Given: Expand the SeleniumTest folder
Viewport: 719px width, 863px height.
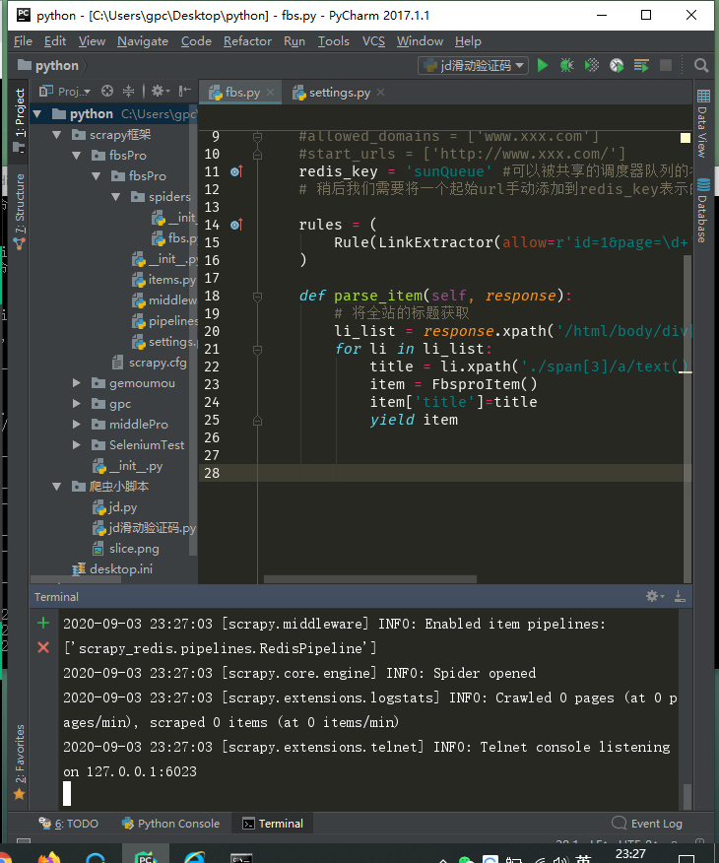Looking at the screenshot, I should click(77, 444).
